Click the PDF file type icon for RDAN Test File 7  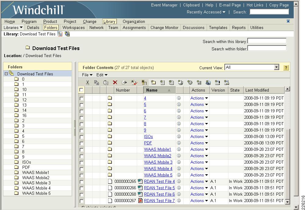pos(140,201)
